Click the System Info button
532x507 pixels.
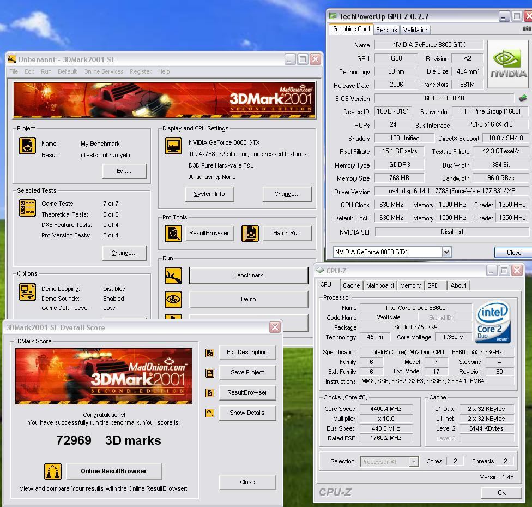[x=209, y=194]
